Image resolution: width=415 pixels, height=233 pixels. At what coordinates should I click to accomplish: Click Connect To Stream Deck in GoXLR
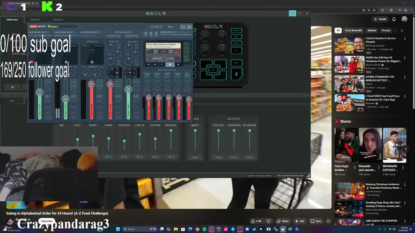[x=259, y=176]
